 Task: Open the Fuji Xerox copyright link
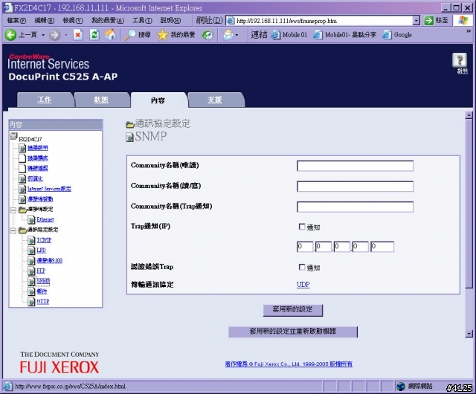(289, 364)
